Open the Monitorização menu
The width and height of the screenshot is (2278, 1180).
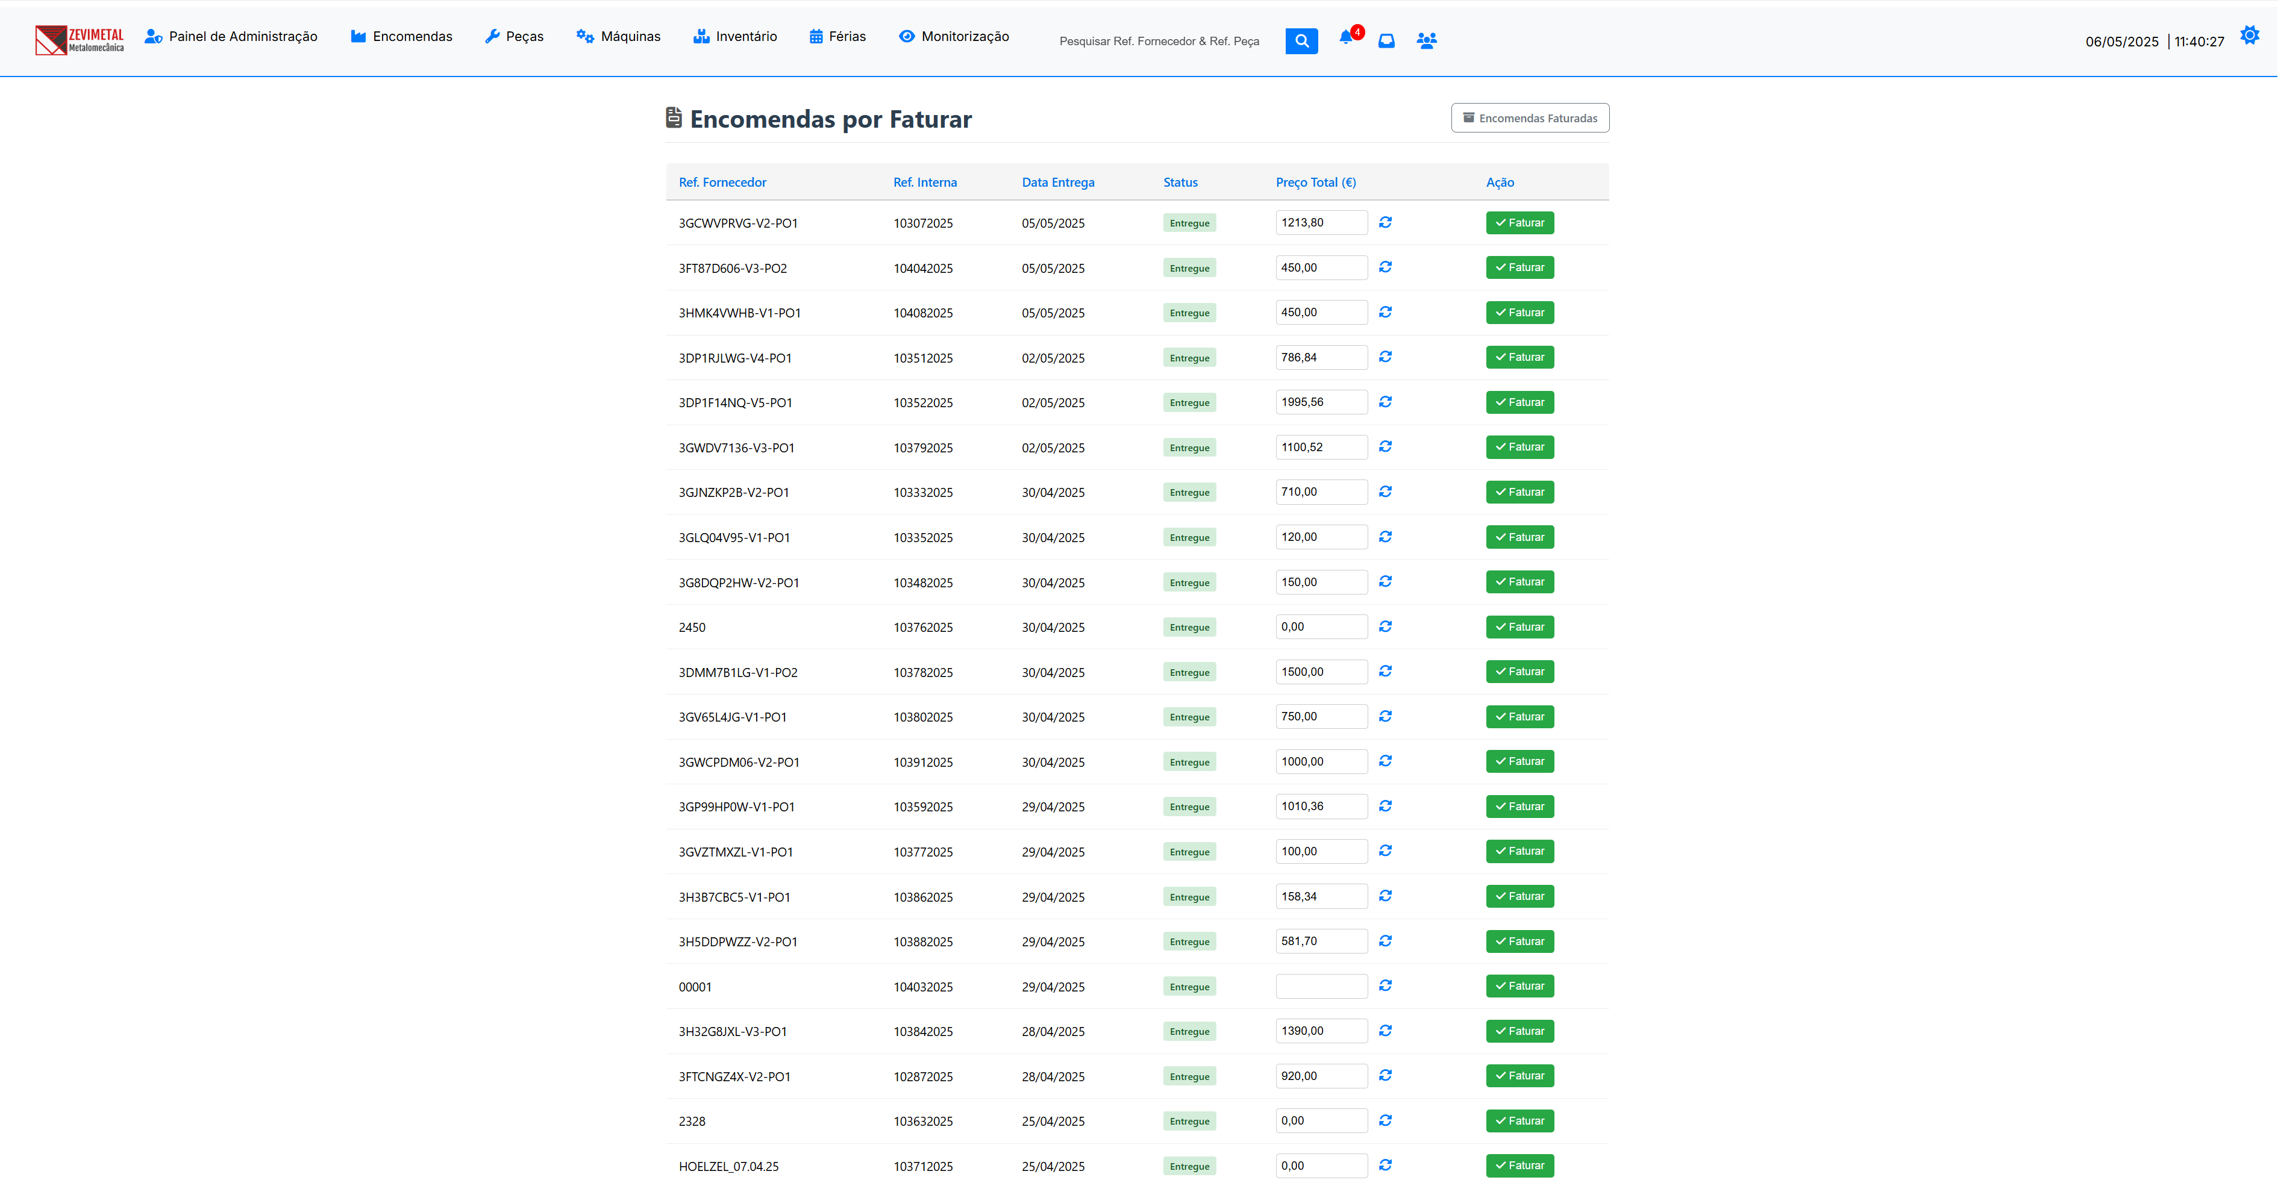[954, 36]
